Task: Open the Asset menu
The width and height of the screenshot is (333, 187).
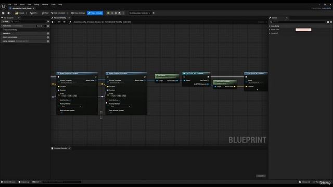Action: (x=22, y=5)
